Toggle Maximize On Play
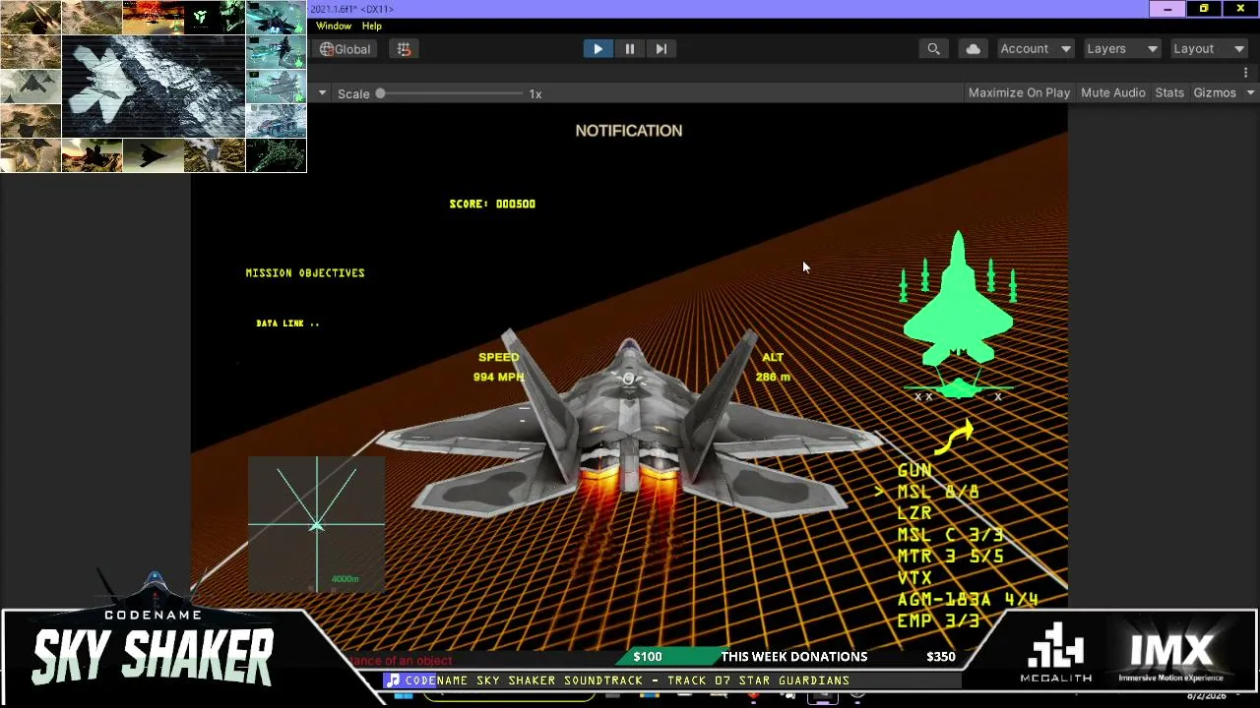 [1019, 92]
